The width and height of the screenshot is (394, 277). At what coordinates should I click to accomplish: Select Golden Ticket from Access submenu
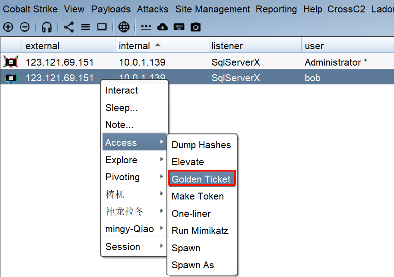click(x=201, y=179)
